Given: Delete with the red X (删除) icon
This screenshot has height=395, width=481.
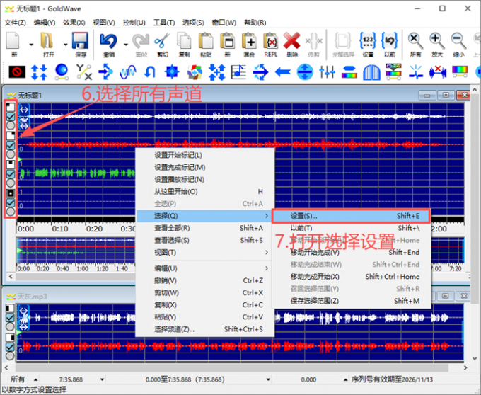Looking at the screenshot, I should coord(291,41).
